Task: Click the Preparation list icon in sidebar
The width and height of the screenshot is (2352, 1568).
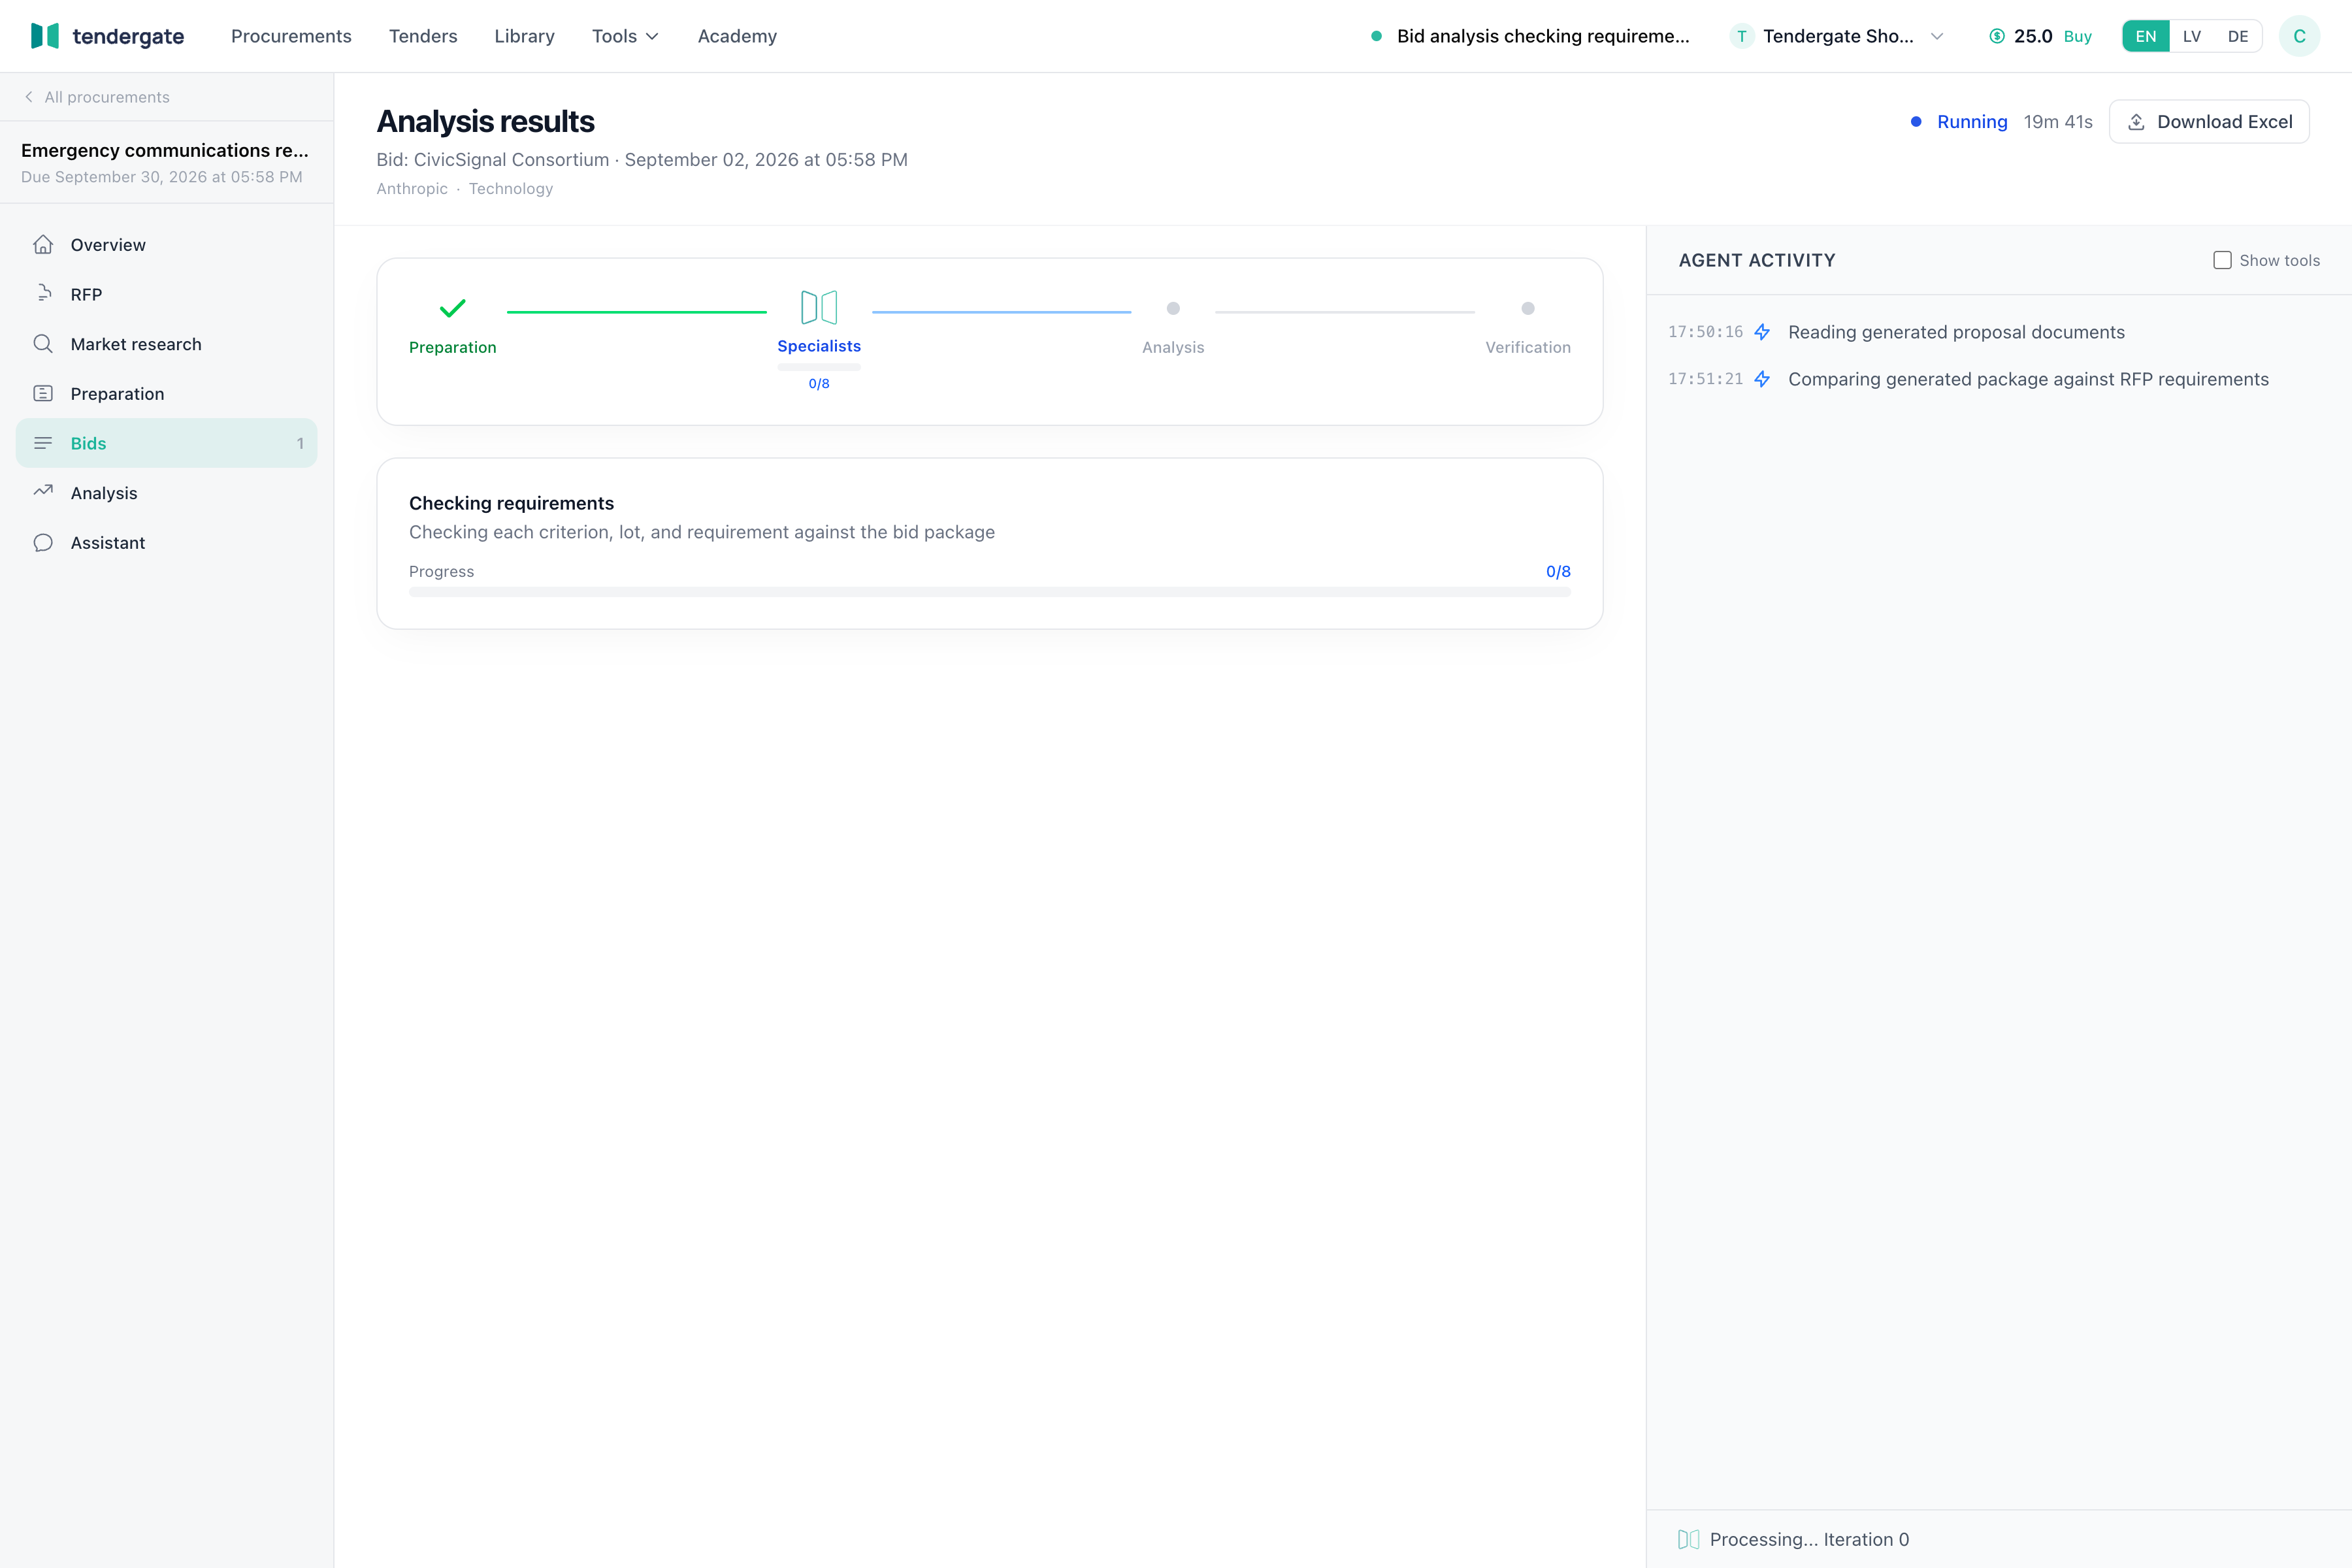Action: pyautogui.click(x=43, y=393)
